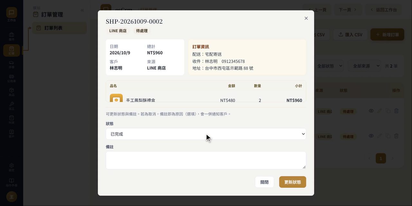Click the 王 user avatar at sidebar bottom
This screenshot has width=412, height=206.
pyautogui.click(x=12, y=197)
